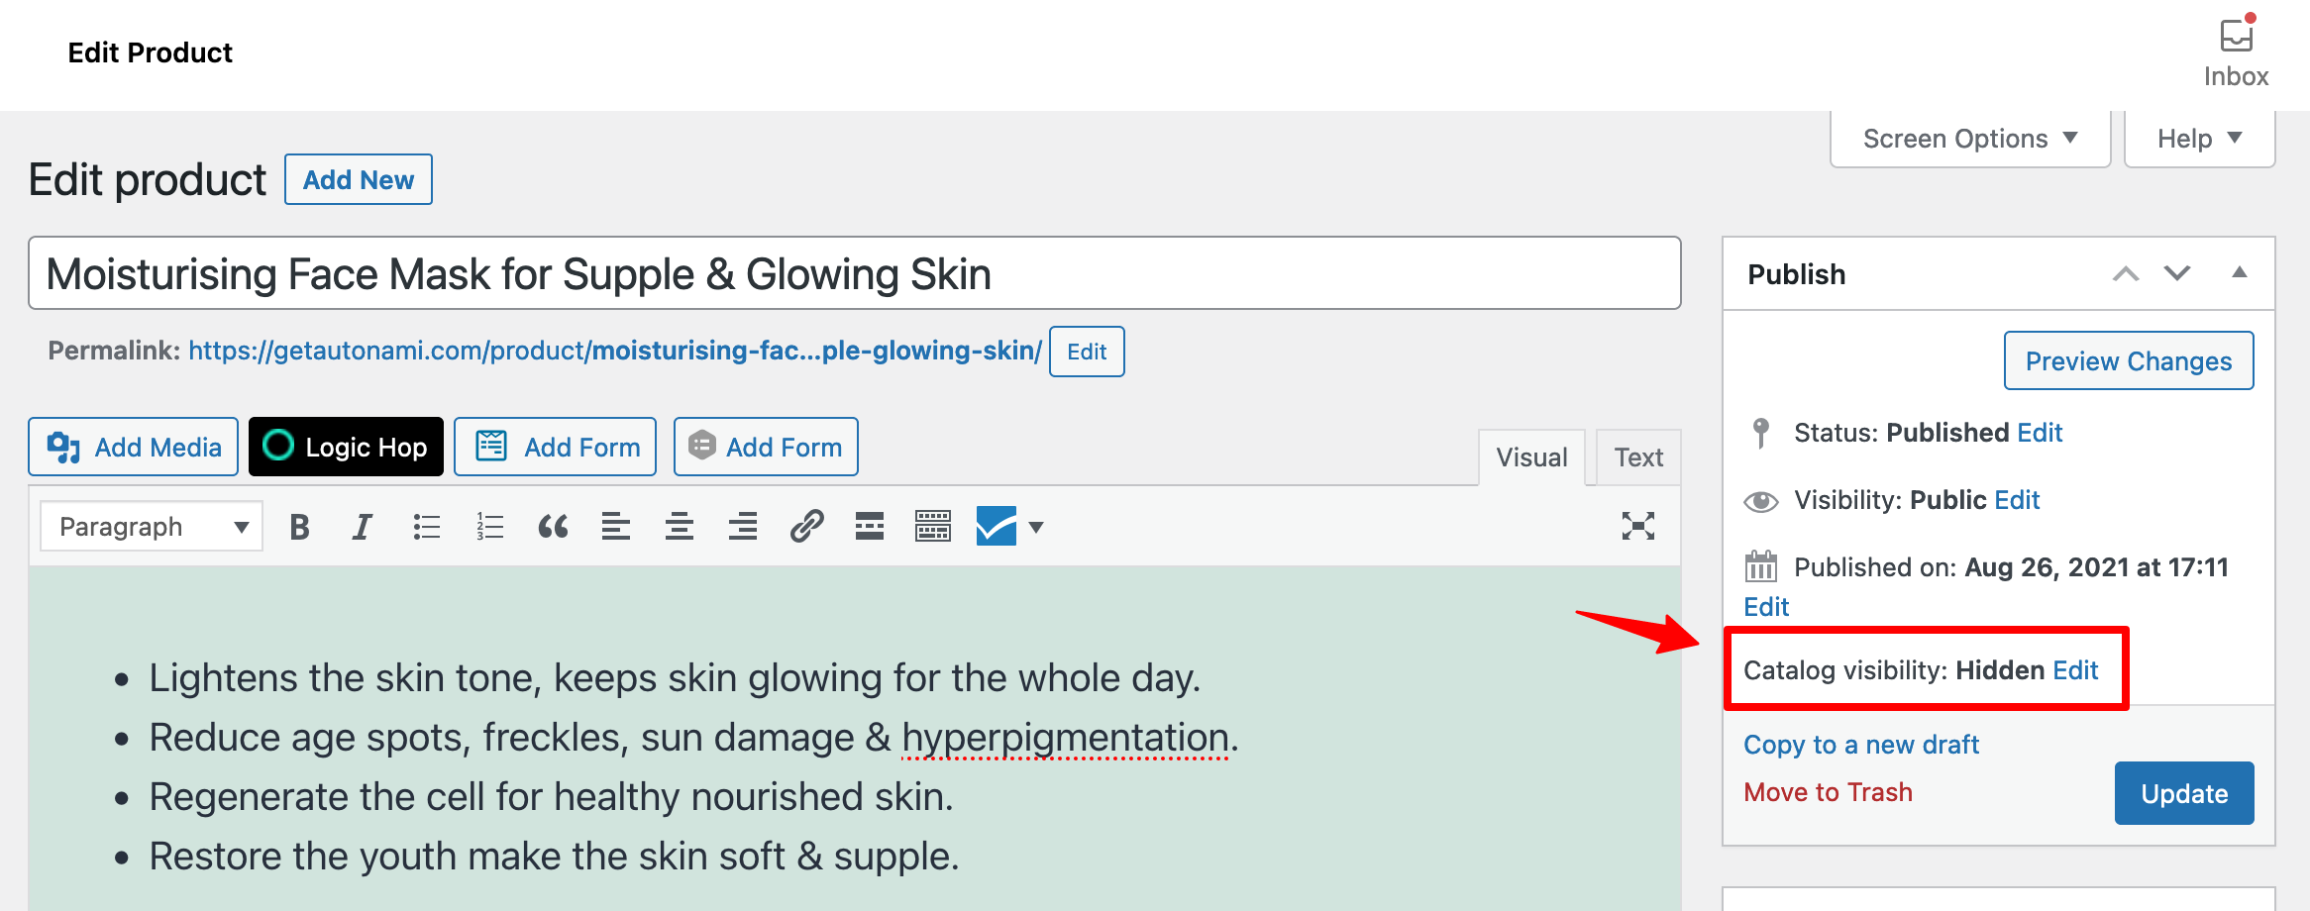
Task: Insert a bulleted list
Action: point(426,526)
